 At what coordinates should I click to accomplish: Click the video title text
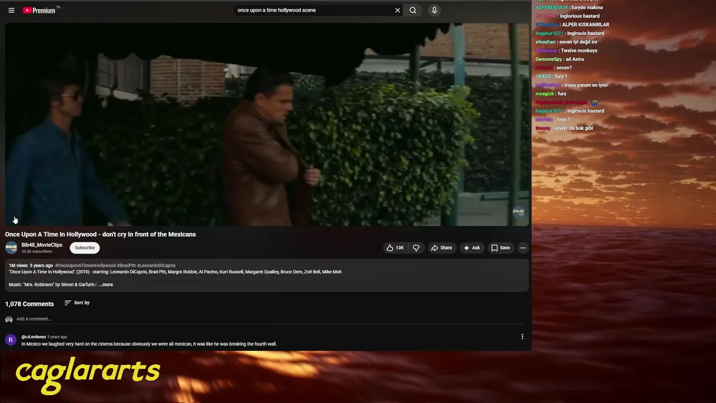[101, 235]
